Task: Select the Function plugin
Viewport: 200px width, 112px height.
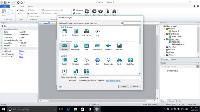Action: click(x=76, y=61)
